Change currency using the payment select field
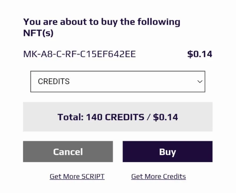Viewport: 236px width, 193px height. tap(118, 81)
